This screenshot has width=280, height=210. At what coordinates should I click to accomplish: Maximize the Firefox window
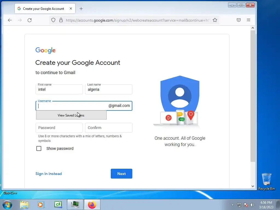(x=241, y=5)
